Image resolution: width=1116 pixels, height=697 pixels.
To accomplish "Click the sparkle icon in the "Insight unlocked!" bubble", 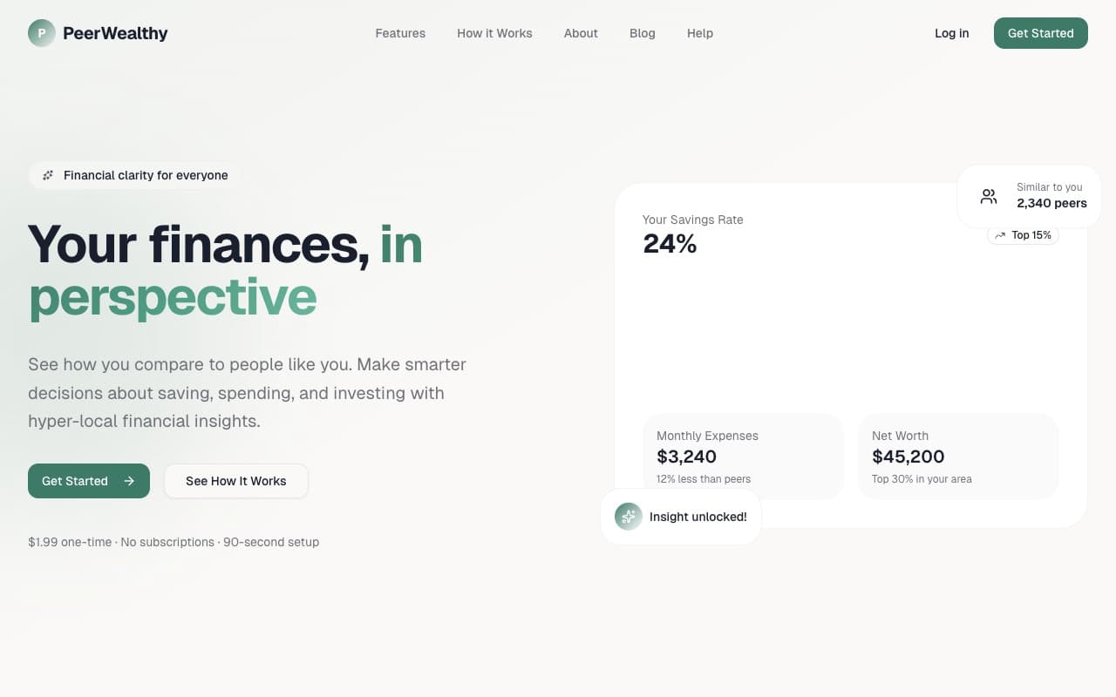I will coord(628,516).
